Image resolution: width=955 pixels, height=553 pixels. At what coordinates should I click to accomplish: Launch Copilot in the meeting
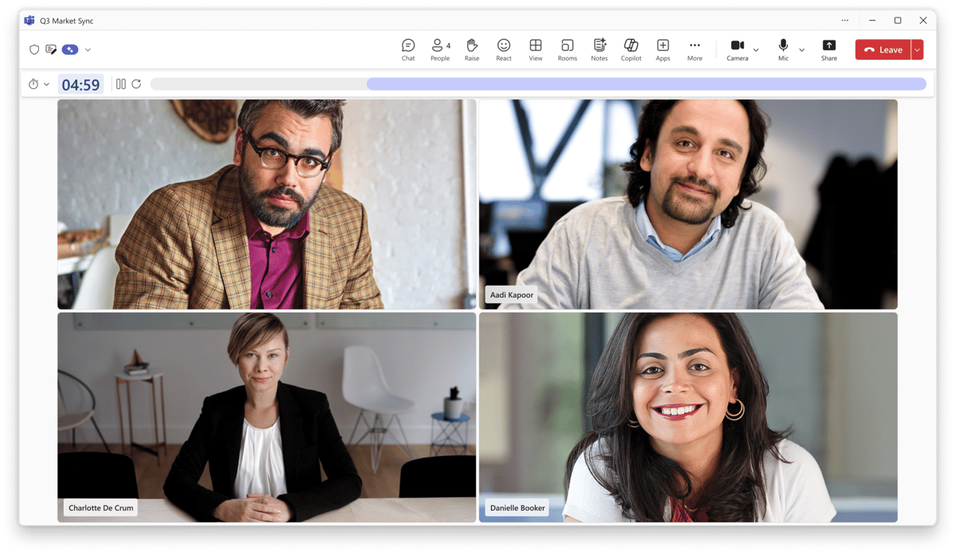(x=631, y=49)
